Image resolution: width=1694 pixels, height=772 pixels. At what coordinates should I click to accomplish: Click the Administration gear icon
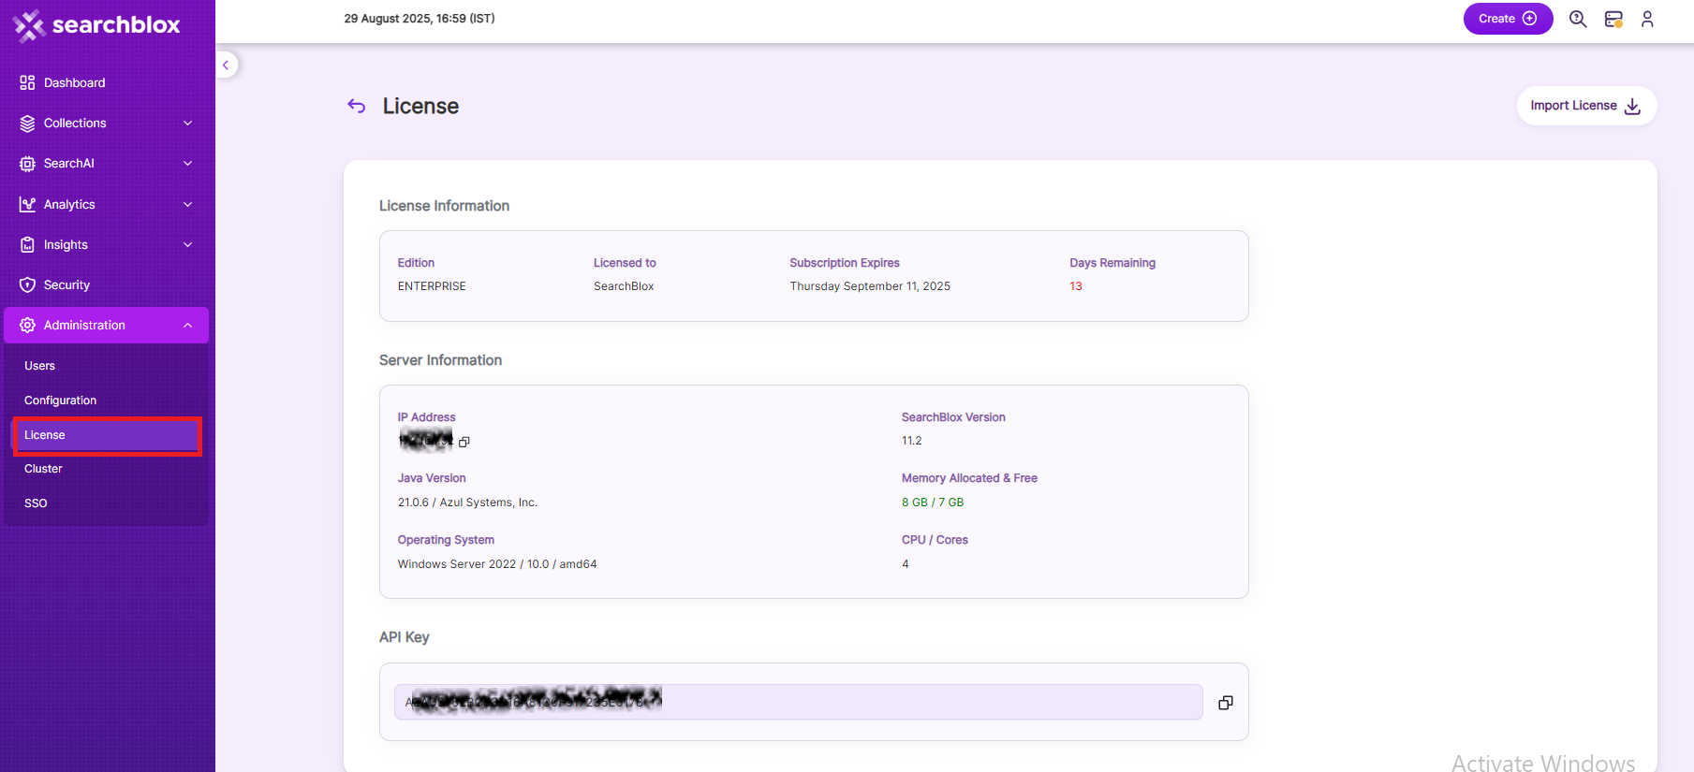[27, 325]
